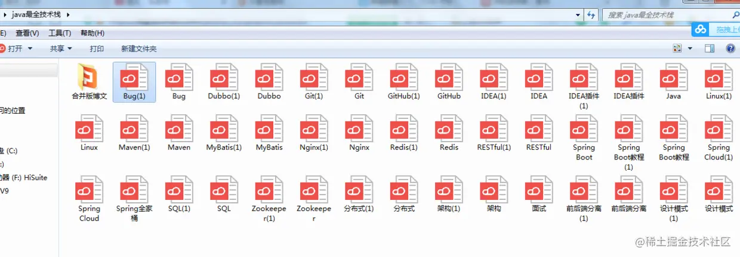Open the 合并版博文 folder icon
This screenshot has width=740, height=257.
89,77
